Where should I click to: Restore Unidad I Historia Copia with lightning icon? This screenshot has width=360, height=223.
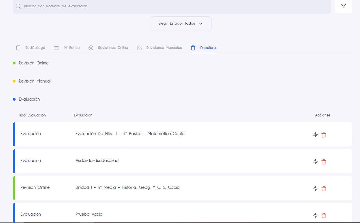coord(315,189)
